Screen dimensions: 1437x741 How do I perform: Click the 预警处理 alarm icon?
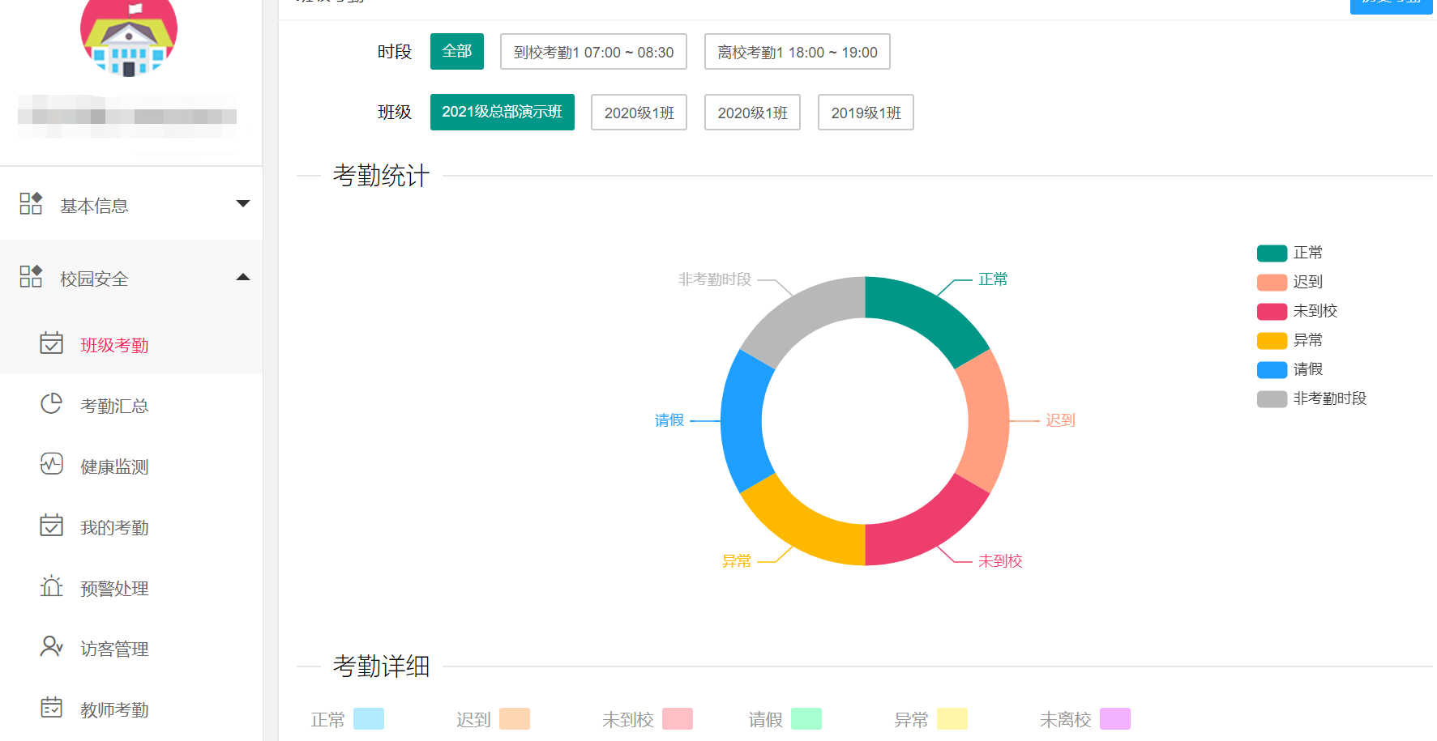(x=51, y=586)
